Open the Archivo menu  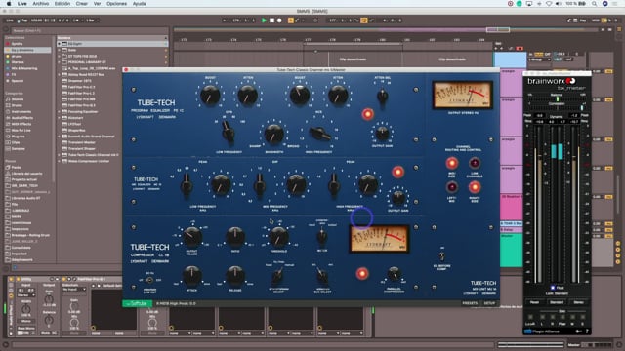(x=41, y=4)
